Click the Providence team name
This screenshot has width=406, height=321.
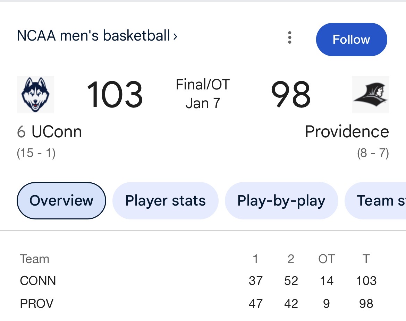347,132
